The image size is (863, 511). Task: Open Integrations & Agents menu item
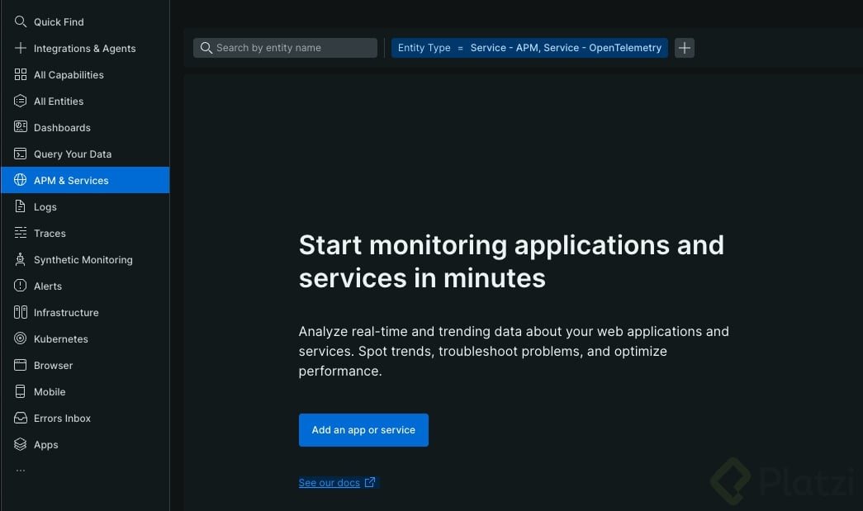(x=85, y=48)
